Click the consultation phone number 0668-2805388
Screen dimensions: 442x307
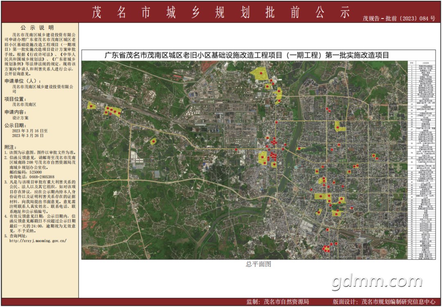[x=41, y=177]
